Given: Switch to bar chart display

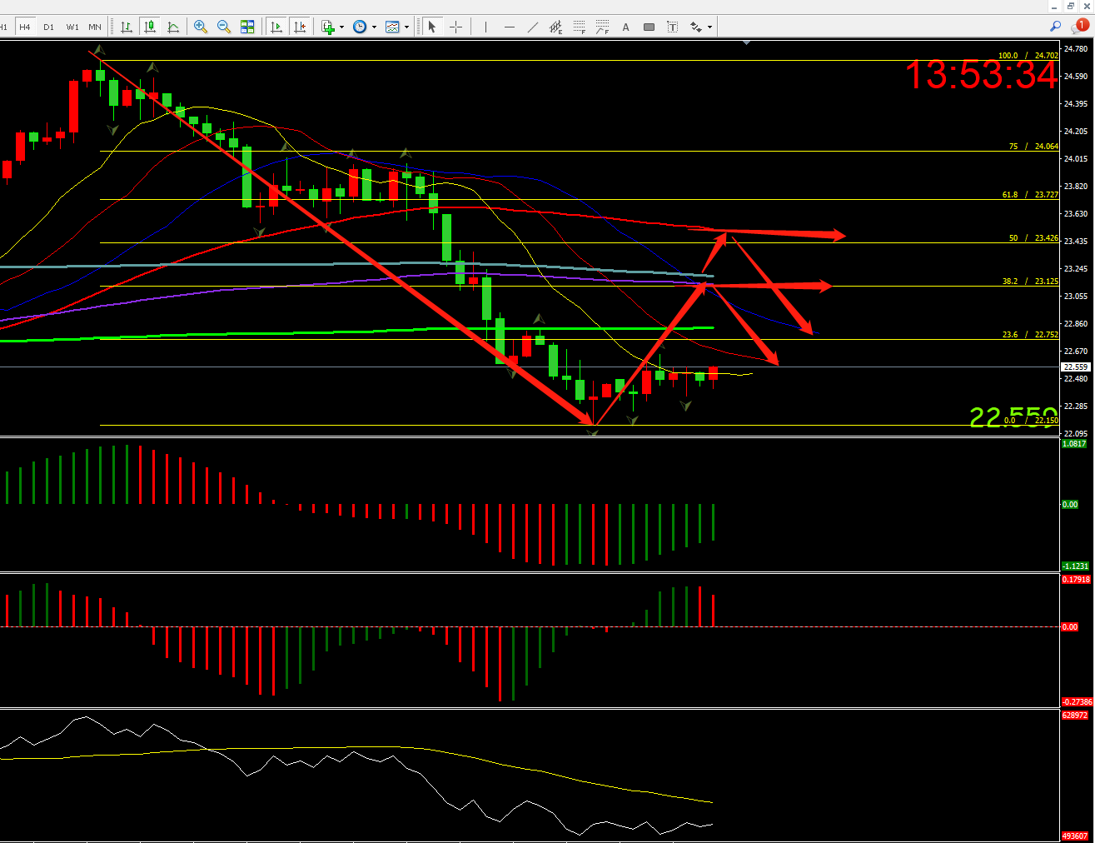Looking at the screenshot, I should 127,27.
